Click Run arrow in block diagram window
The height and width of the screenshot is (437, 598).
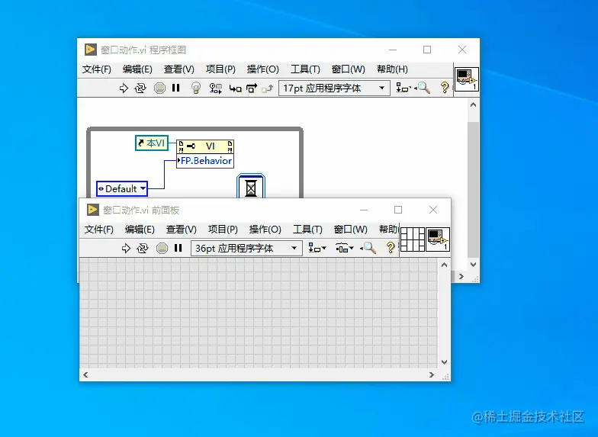124,88
